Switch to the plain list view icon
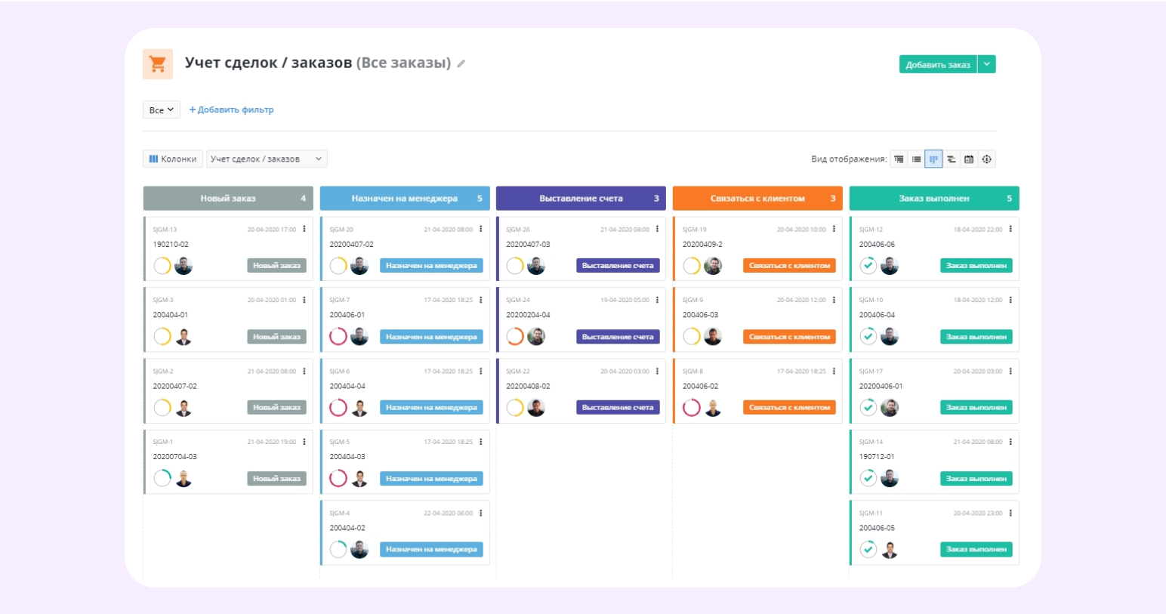This screenshot has height=614, width=1166. (916, 159)
